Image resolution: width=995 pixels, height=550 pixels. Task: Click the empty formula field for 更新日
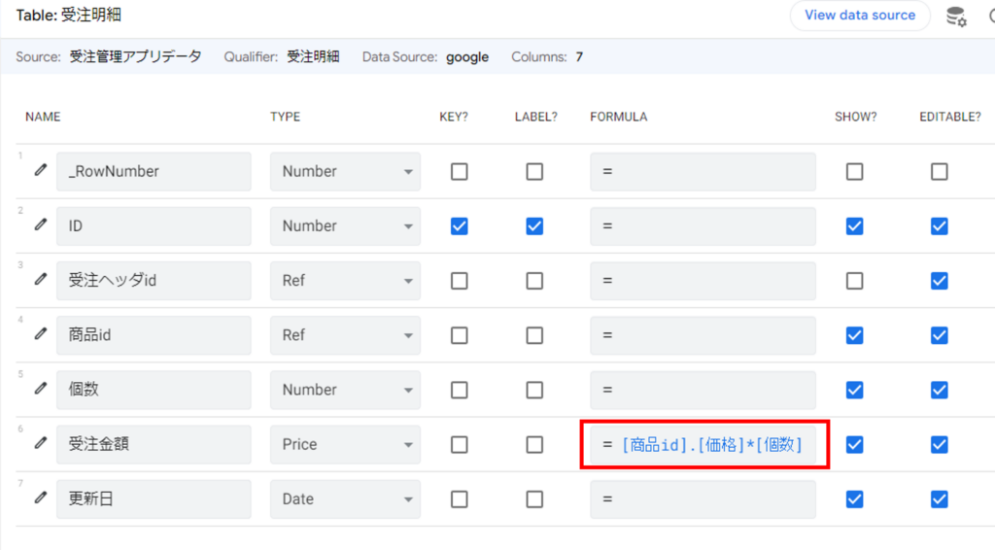click(x=703, y=498)
